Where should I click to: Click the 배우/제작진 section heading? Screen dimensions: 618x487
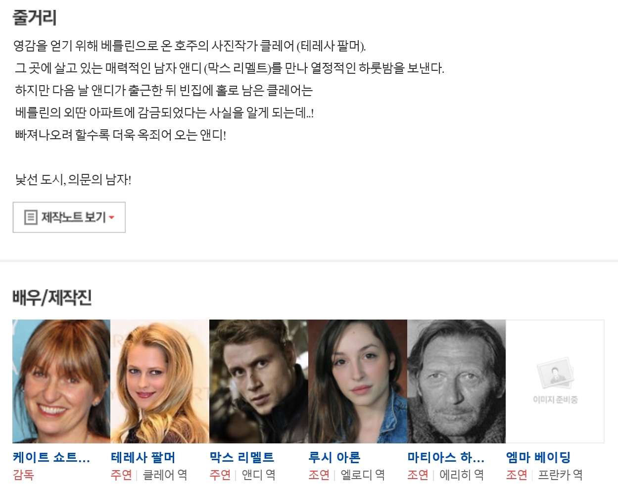click(52, 298)
